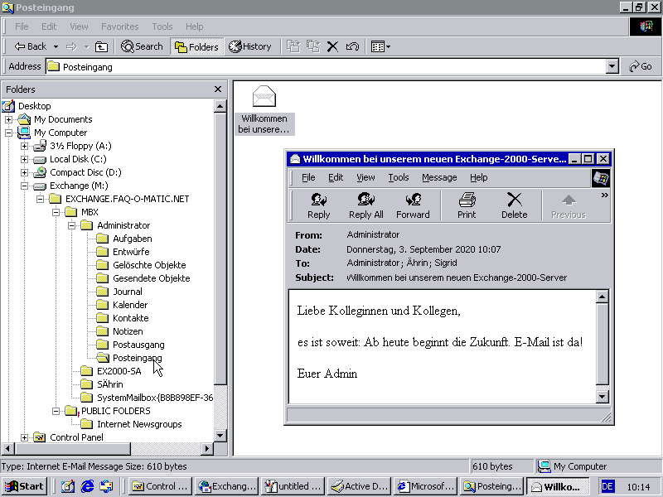Image resolution: width=663 pixels, height=497 pixels.
Task: Click the Undo toolbar icon
Action: click(x=352, y=46)
